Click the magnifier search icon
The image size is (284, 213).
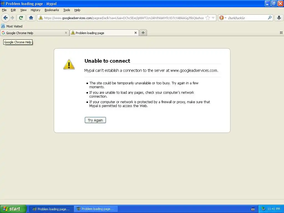(270, 17)
